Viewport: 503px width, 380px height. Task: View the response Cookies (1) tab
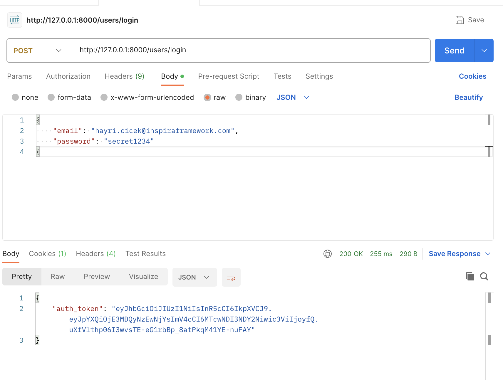48,254
